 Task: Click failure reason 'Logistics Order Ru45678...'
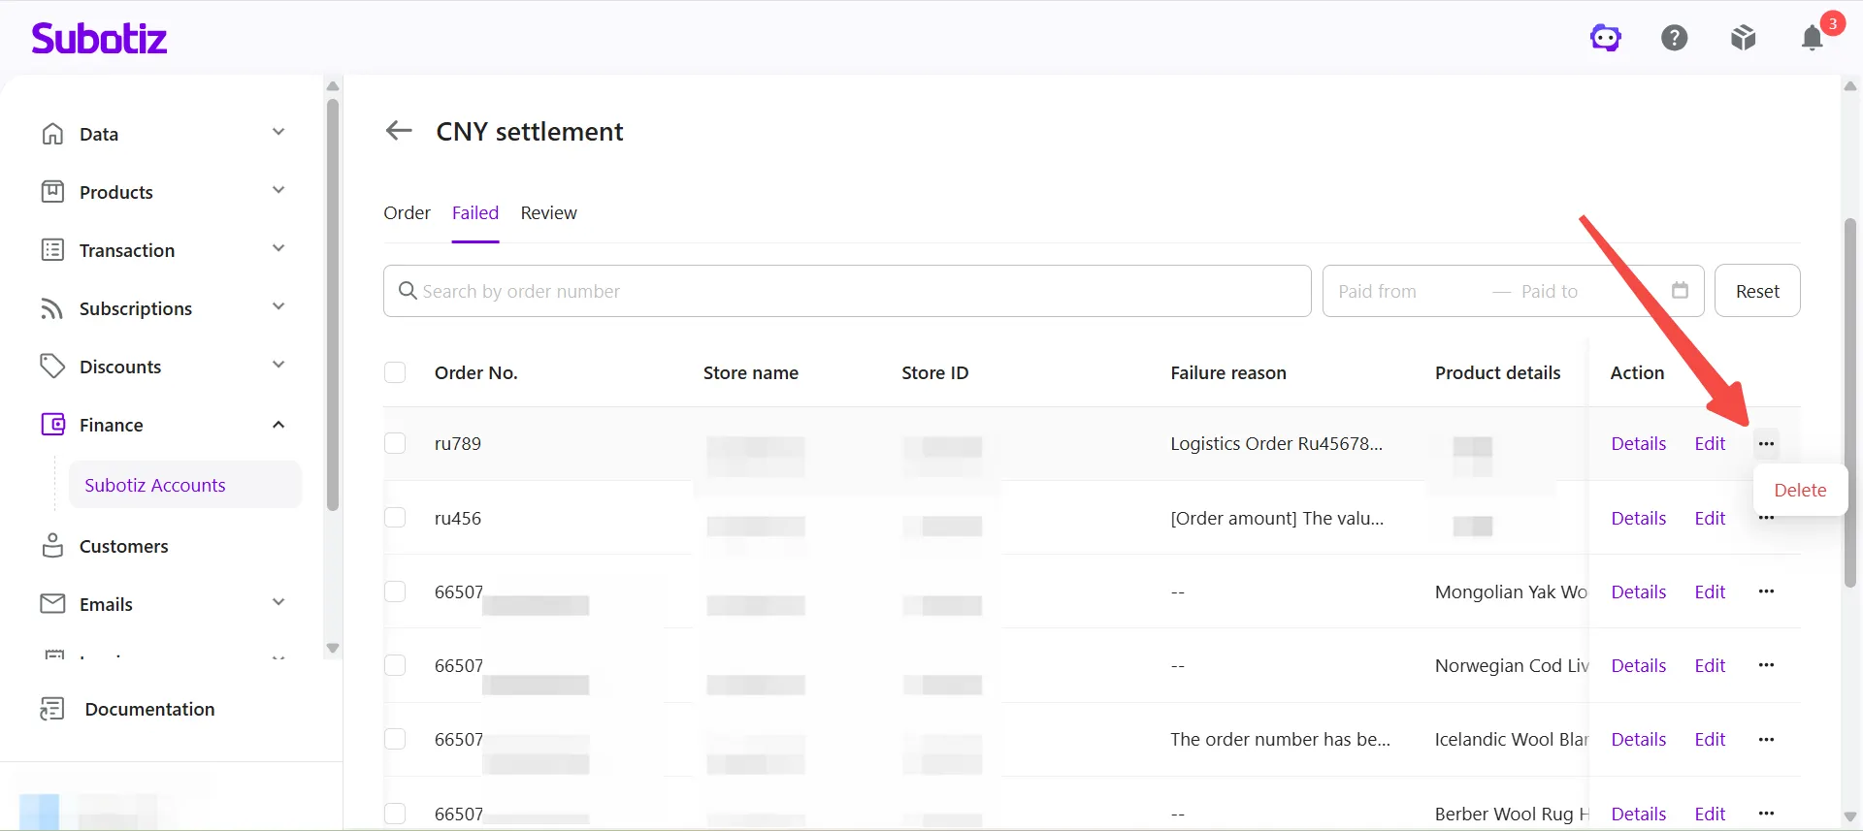(1276, 443)
